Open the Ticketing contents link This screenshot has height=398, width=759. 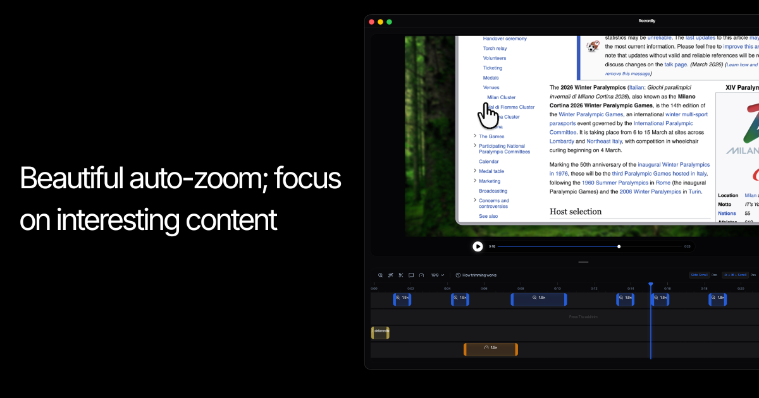(x=493, y=68)
